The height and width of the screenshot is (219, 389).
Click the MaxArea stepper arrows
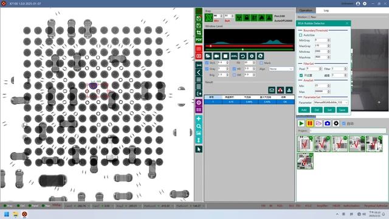329,57
